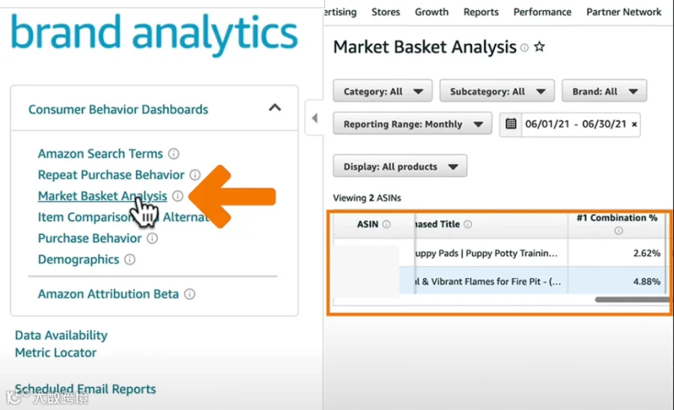
Task: Click info icon in ASIN column header
Action: tap(386, 224)
